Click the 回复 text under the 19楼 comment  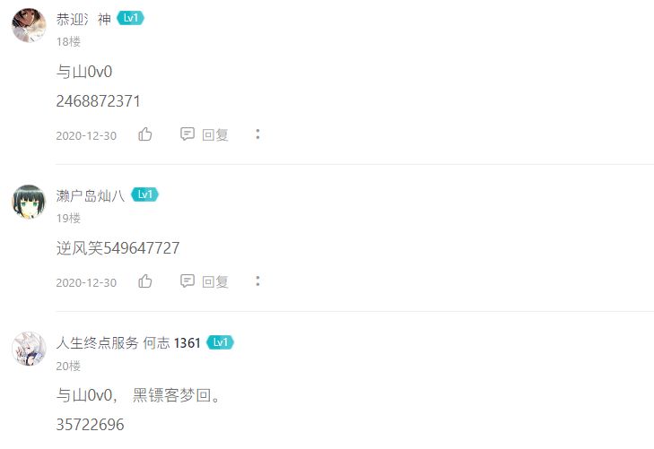click(215, 282)
